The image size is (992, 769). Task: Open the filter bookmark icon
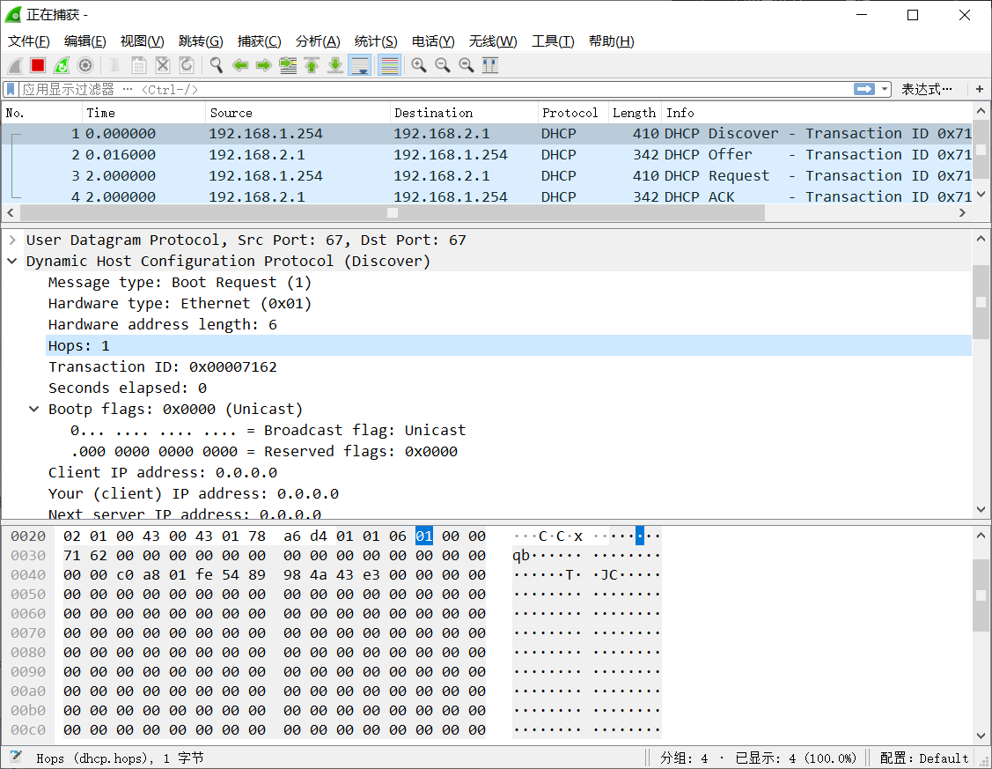click(11, 89)
